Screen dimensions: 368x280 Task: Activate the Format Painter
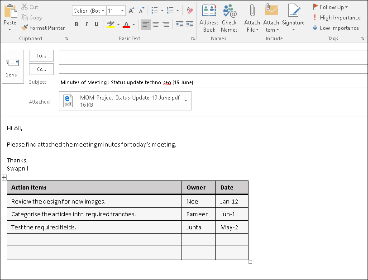tap(43, 28)
